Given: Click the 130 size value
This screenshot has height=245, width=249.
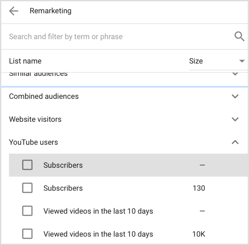Looking at the screenshot, I should tap(199, 188).
